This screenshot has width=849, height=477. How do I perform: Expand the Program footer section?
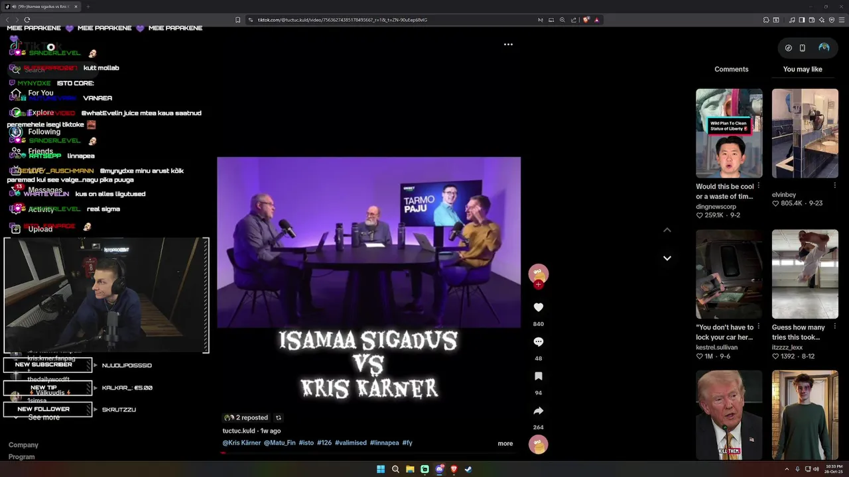click(22, 457)
